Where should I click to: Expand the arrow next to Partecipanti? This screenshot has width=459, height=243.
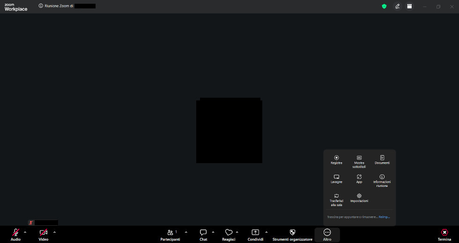(x=186, y=233)
